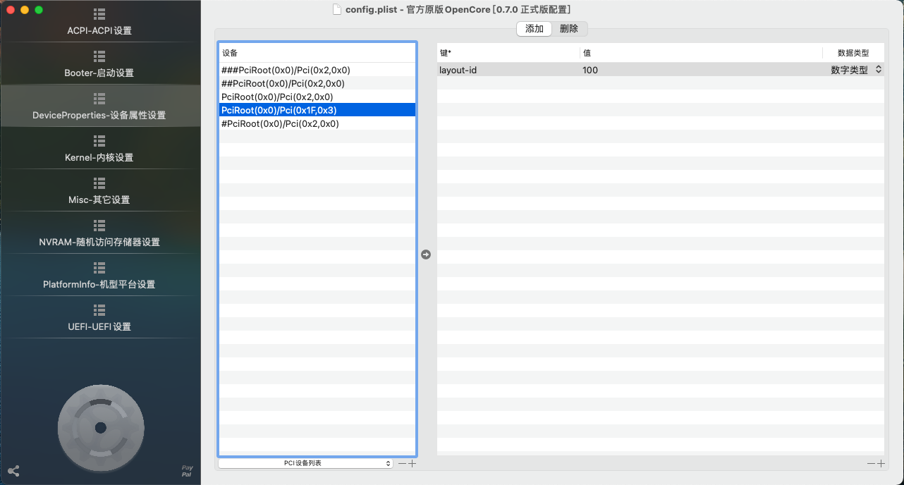Click the share icon at sidebar bottom
The height and width of the screenshot is (485, 904).
13,471
